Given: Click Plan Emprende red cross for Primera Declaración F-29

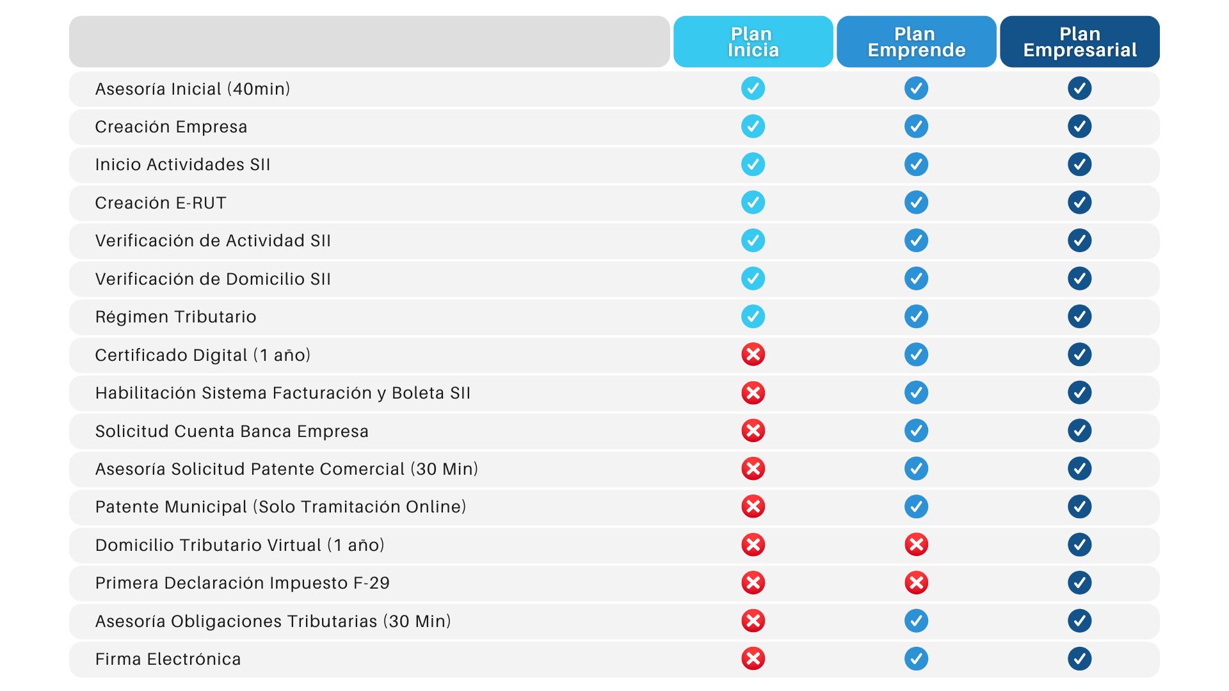Looking at the screenshot, I should [916, 583].
